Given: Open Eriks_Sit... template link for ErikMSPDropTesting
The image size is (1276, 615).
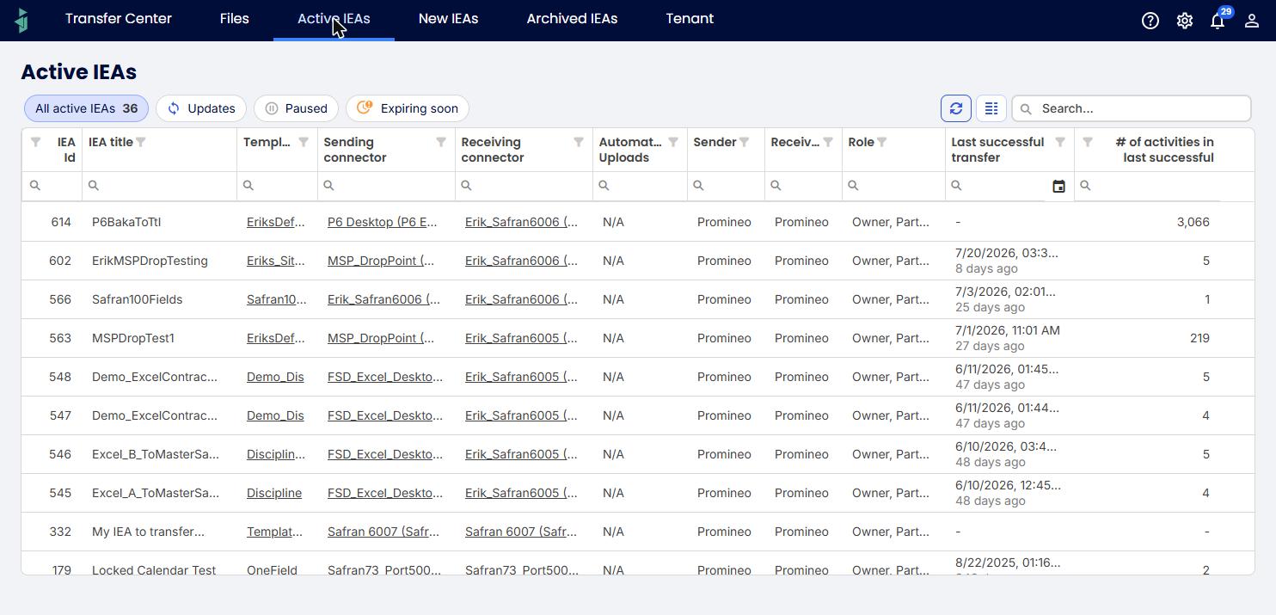Looking at the screenshot, I should coord(275,261).
